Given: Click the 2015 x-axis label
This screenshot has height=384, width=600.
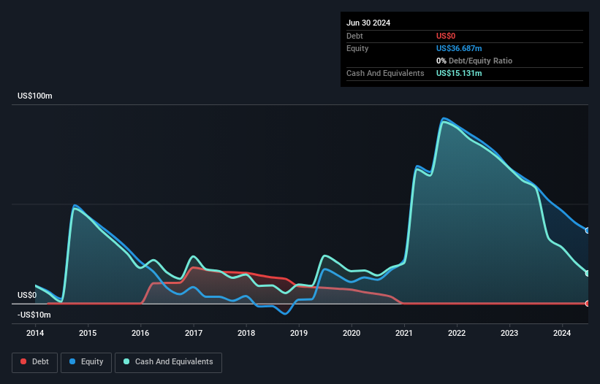Looking at the screenshot, I should point(88,333).
